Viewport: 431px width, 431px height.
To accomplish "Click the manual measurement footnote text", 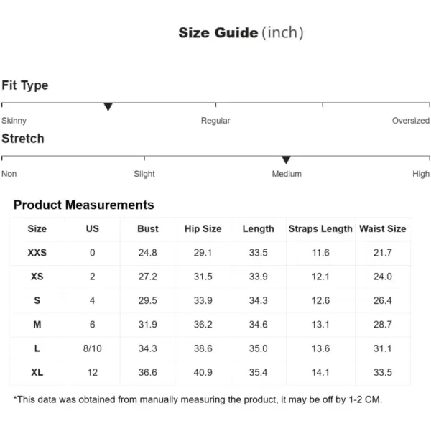I will pos(198,399).
